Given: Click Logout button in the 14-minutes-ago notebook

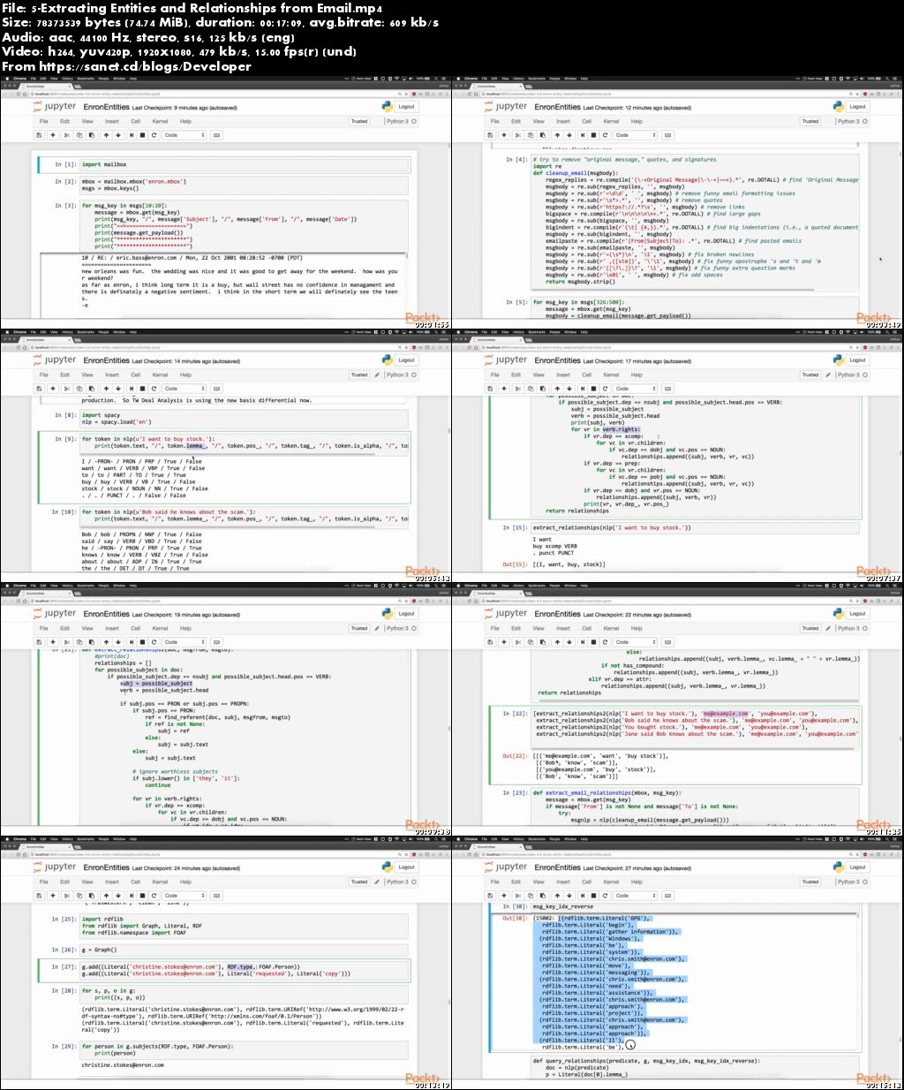Looking at the screenshot, I should [x=406, y=360].
